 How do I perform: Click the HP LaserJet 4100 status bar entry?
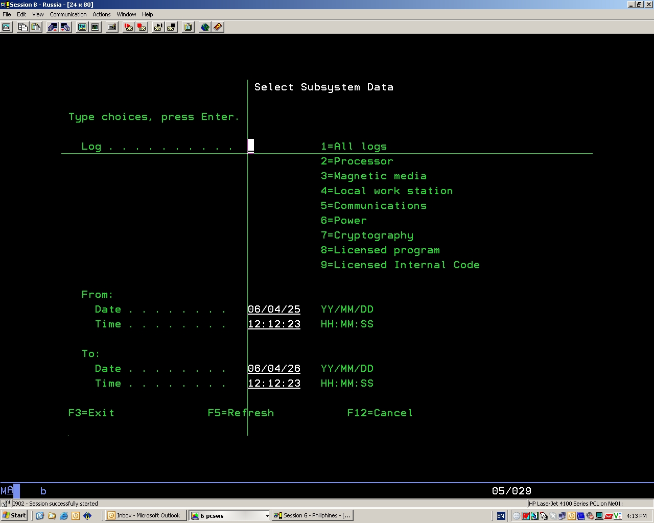click(590, 504)
